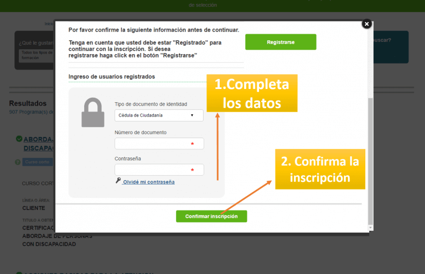Open the ABORDA course title link
Image resolution: width=425 pixels, height=274 pixels.
click(39, 139)
